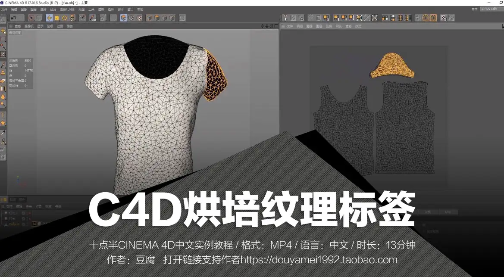Image resolution: width=504 pixels, height=277 pixels.
Task: Open the 面板 menu in 3D viewport
Action: click(69, 26)
